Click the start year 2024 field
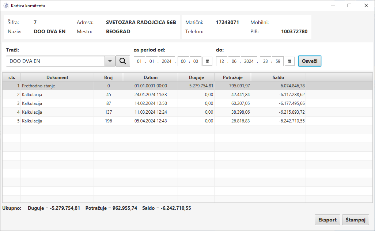This screenshot has height=231, width=375. 167,61
